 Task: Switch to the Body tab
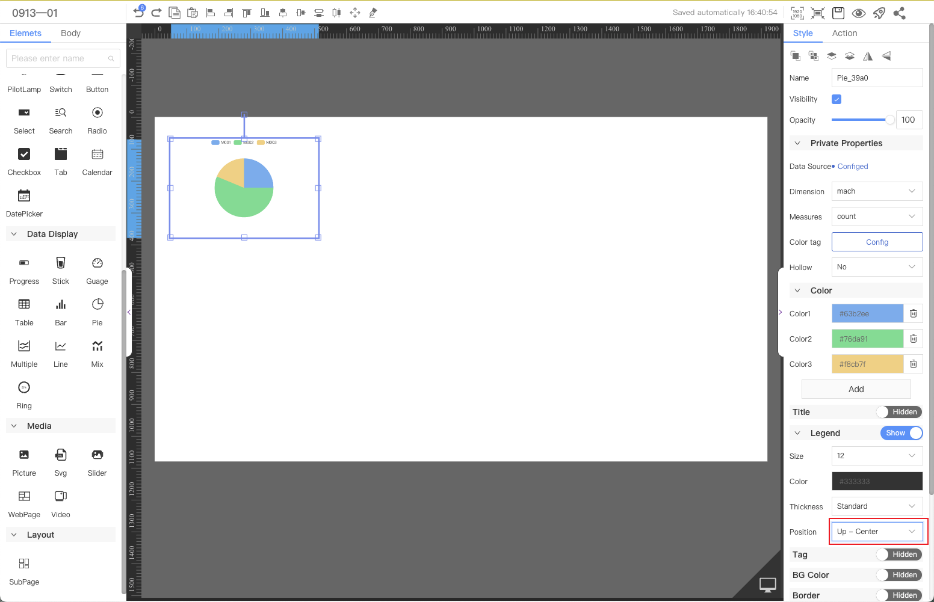click(x=70, y=33)
